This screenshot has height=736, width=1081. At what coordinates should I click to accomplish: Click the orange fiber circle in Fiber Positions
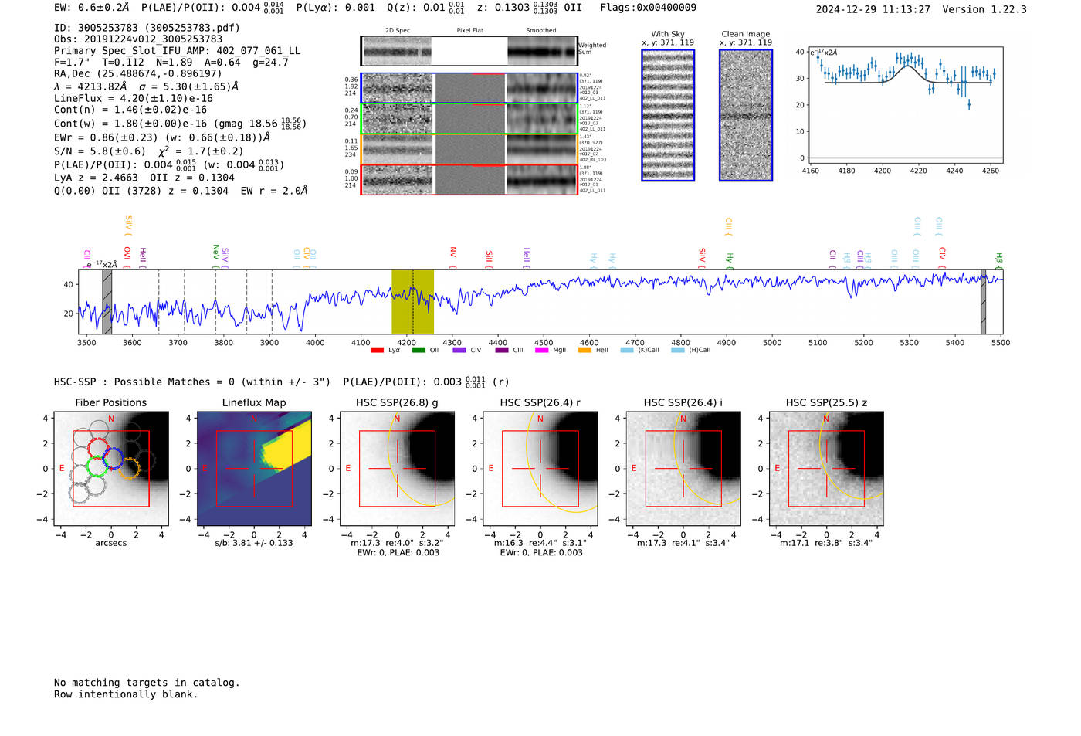(129, 468)
